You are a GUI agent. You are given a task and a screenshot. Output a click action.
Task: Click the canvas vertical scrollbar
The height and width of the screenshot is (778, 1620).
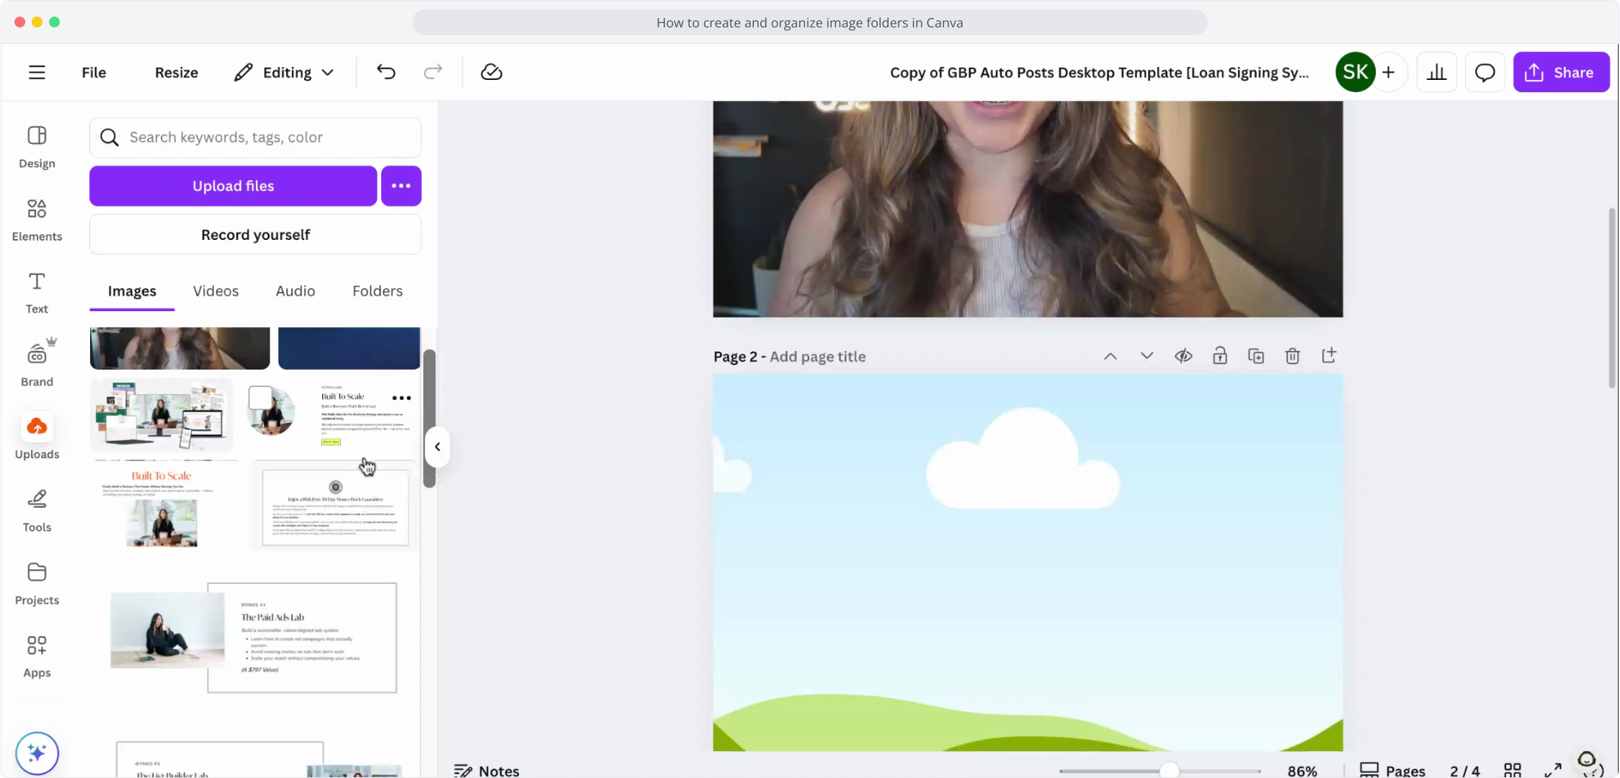pyautogui.click(x=1612, y=298)
